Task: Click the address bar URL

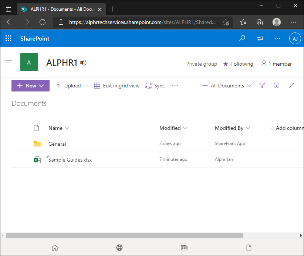Action: [142, 22]
